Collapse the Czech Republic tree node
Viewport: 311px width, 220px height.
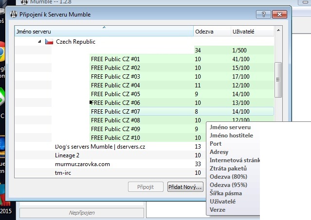tap(39, 42)
